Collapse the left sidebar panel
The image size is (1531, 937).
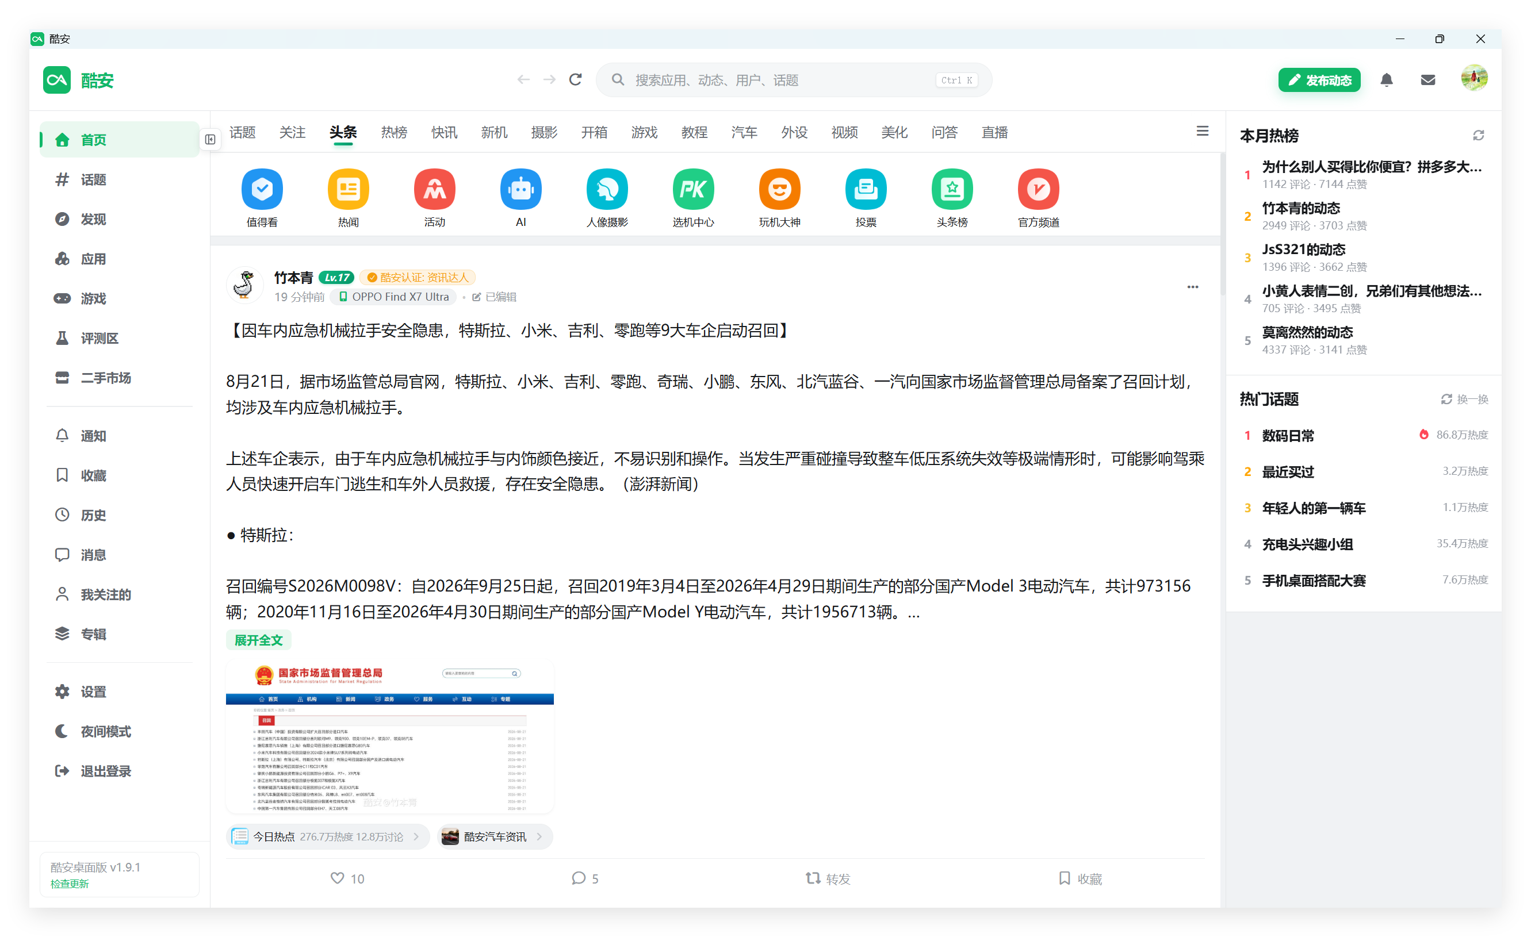click(x=210, y=139)
